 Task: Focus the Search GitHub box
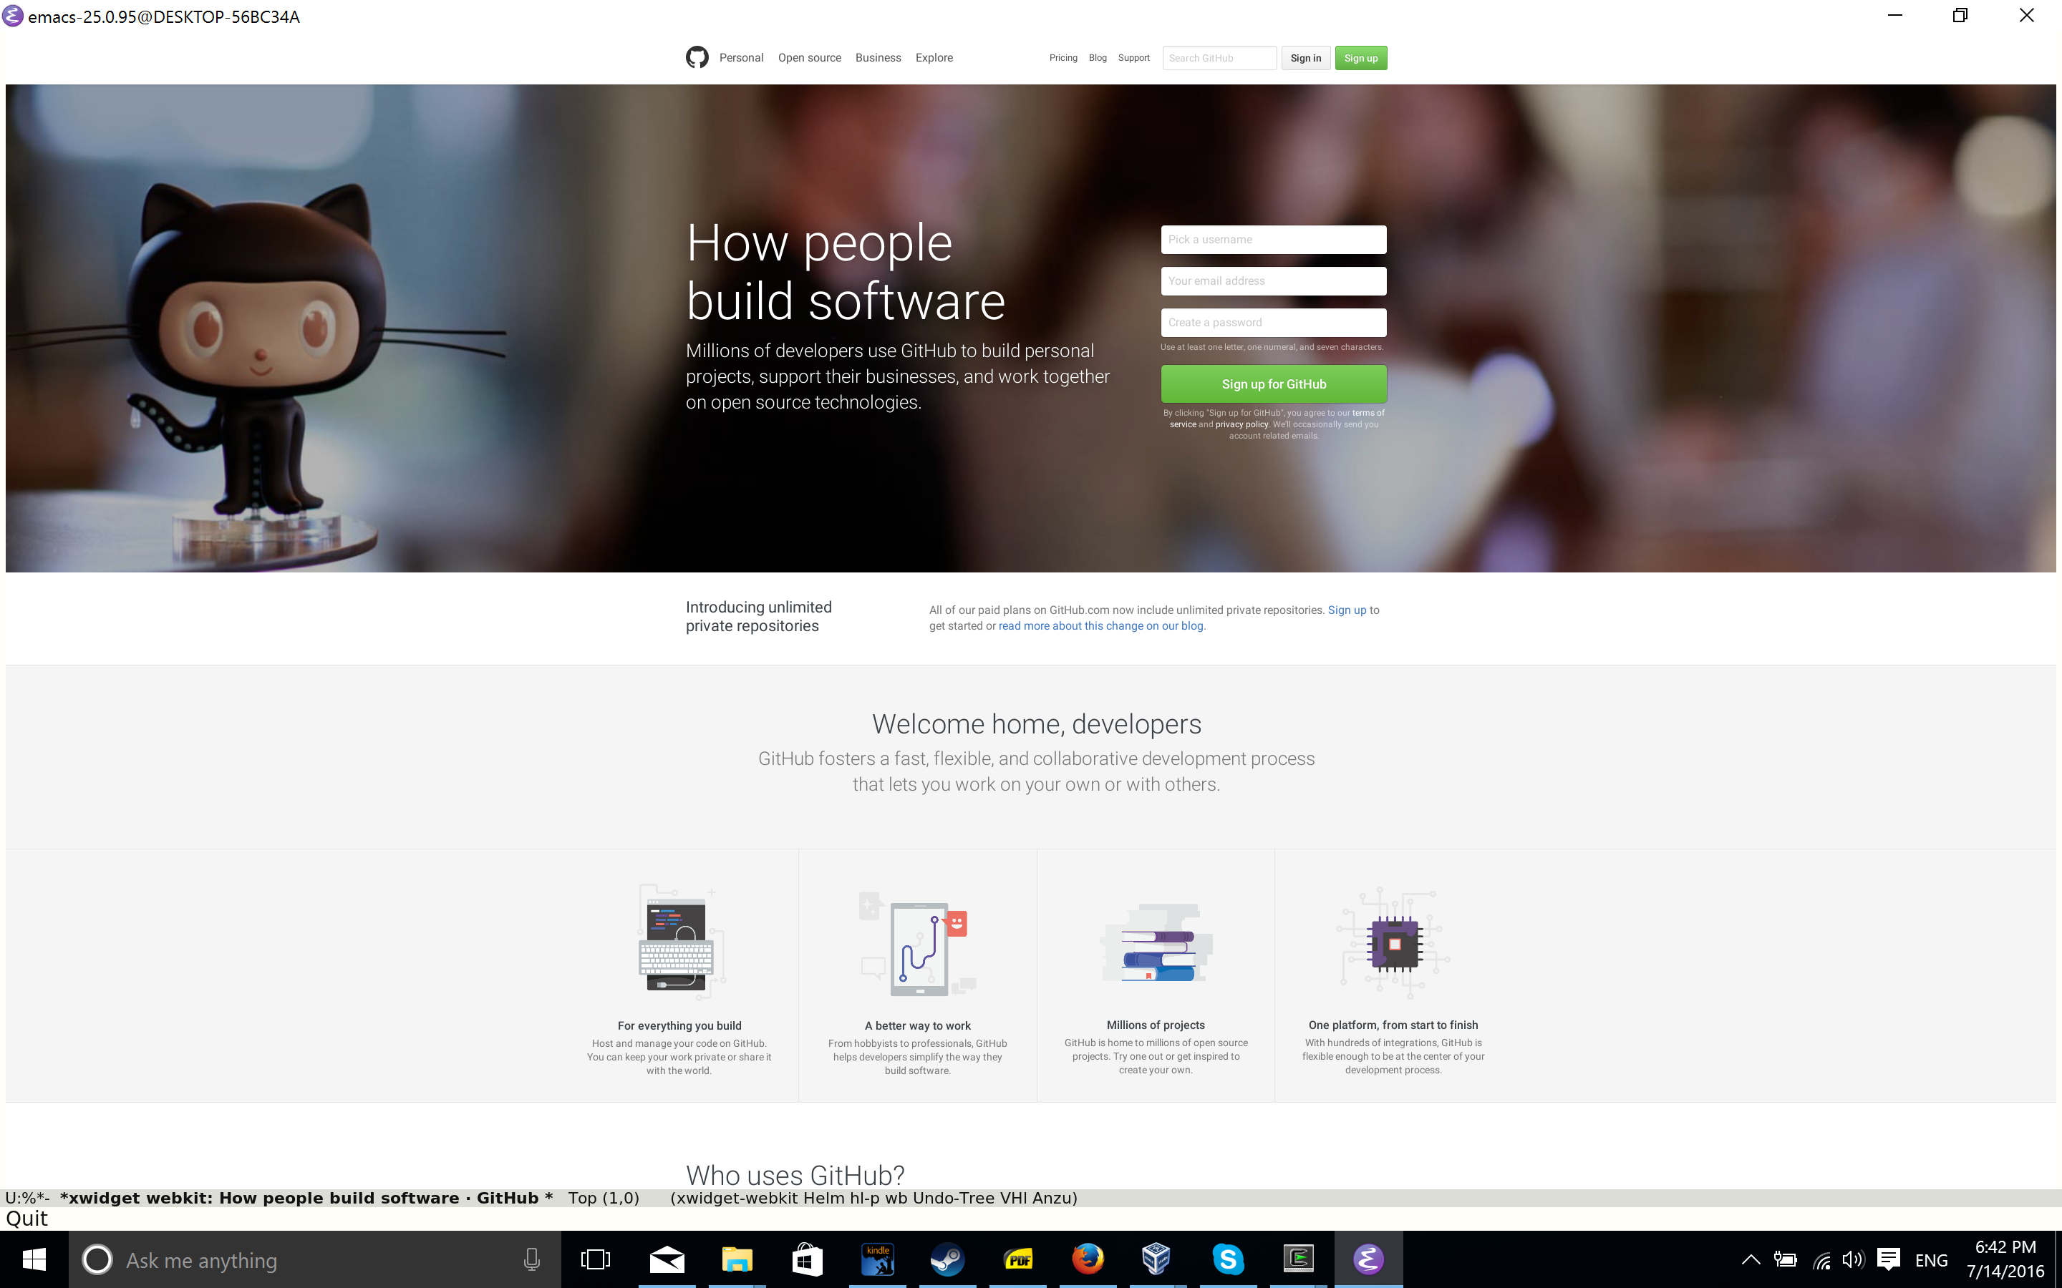click(x=1219, y=58)
